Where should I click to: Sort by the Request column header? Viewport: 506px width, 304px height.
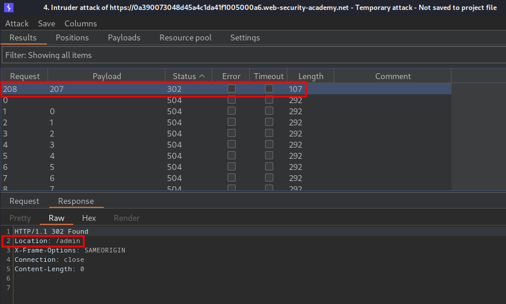tap(25, 76)
